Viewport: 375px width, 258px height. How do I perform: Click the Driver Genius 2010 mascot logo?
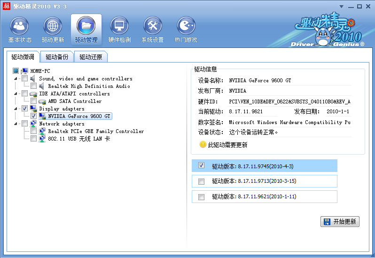click(328, 30)
